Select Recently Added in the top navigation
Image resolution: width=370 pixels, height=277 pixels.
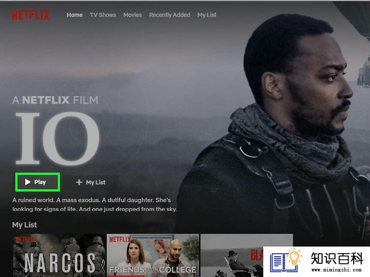pos(169,15)
